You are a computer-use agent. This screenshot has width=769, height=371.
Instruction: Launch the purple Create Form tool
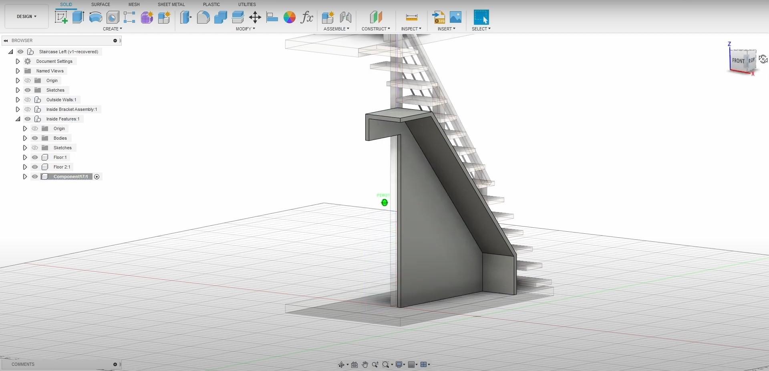pyautogui.click(x=147, y=17)
